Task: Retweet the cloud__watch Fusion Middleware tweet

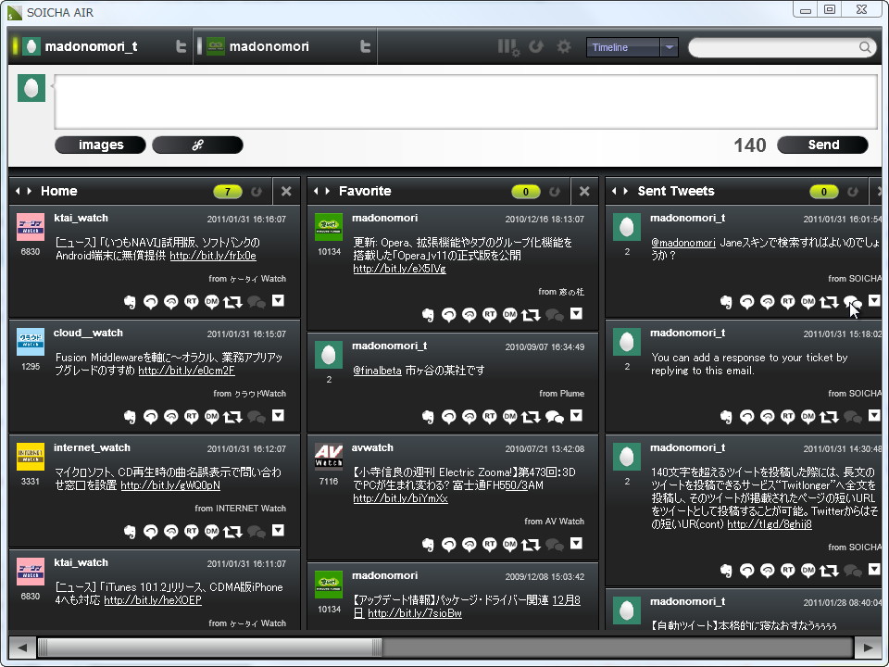Action: (x=232, y=417)
